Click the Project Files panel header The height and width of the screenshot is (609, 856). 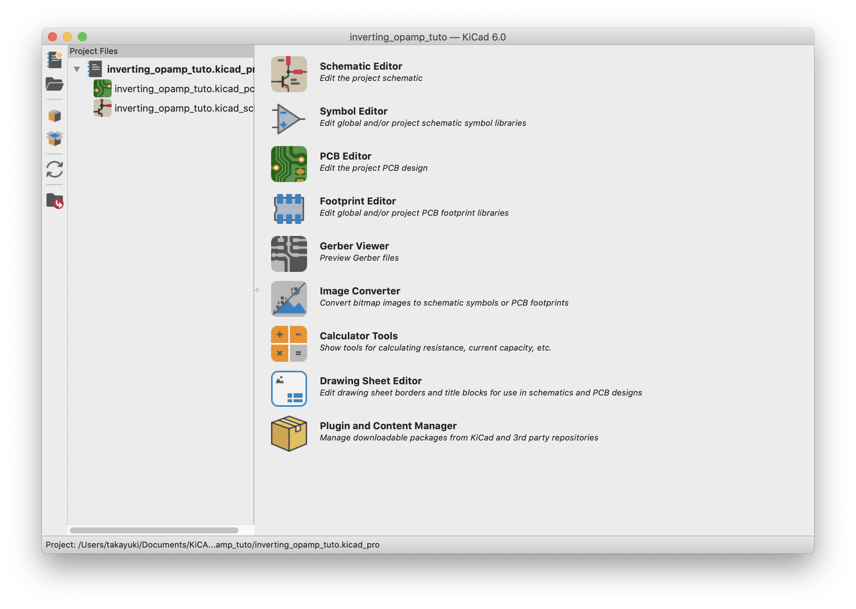tap(161, 51)
